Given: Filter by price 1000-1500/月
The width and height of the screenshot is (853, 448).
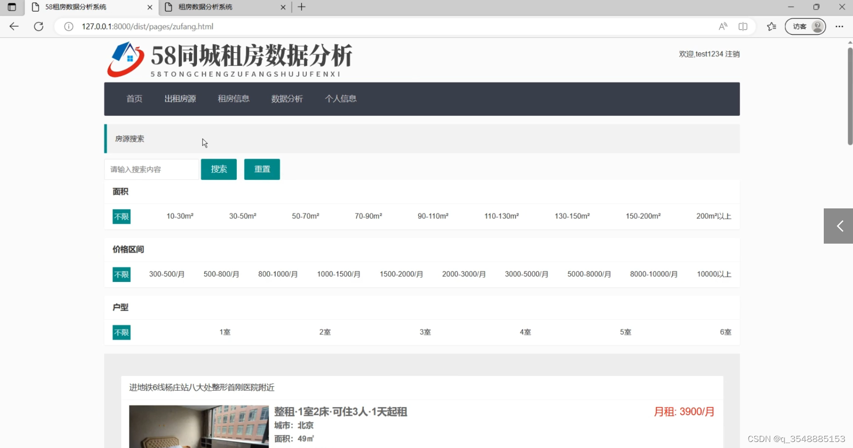Looking at the screenshot, I should (339, 274).
